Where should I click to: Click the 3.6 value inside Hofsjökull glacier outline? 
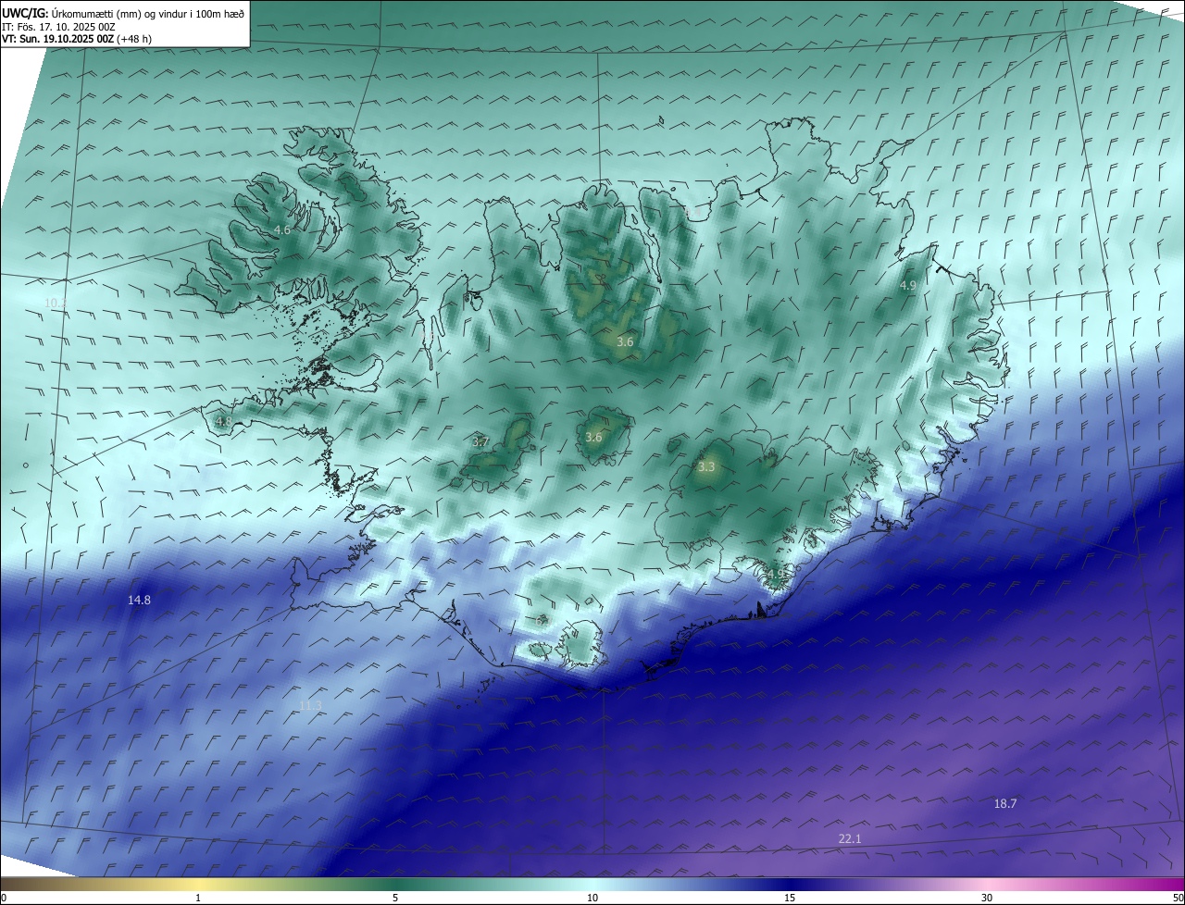click(x=593, y=437)
